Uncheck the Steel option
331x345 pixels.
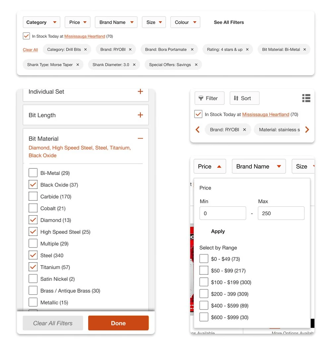[x=33, y=255]
